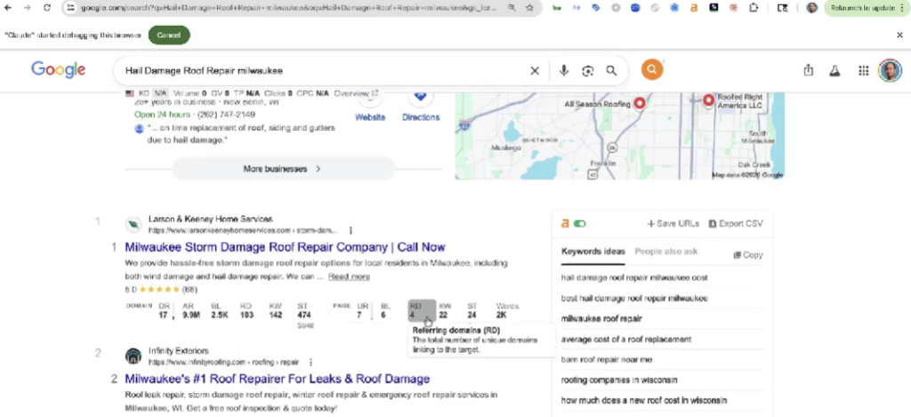Open Milwaukee Storm Damage Roof Repair Company link

coord(285,247)
